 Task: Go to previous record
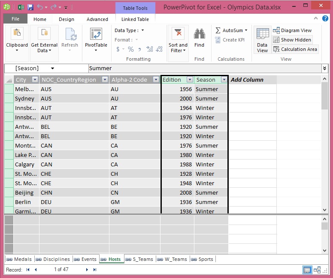coord(36,269)
